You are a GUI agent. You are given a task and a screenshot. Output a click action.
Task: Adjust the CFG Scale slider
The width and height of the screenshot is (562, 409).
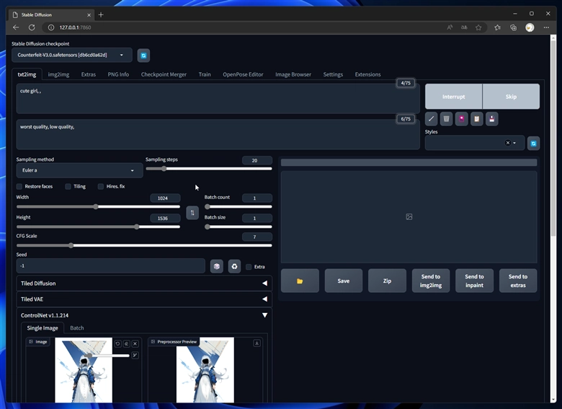71,245
